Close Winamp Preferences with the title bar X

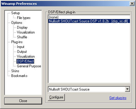click(x=132, y=4)
